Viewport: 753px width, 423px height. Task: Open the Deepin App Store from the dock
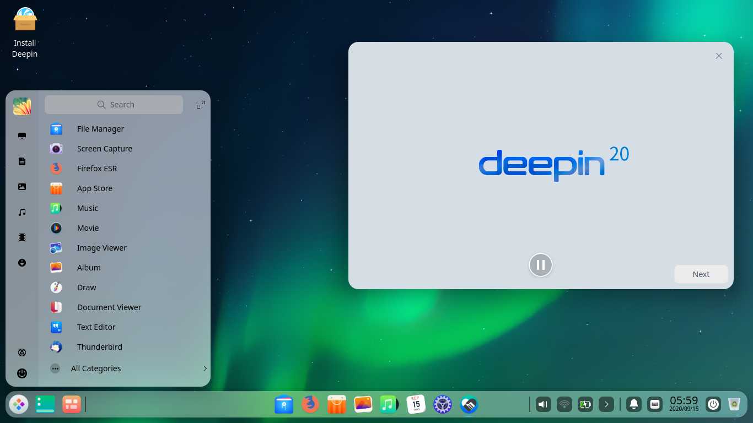[x=336, y=404]
